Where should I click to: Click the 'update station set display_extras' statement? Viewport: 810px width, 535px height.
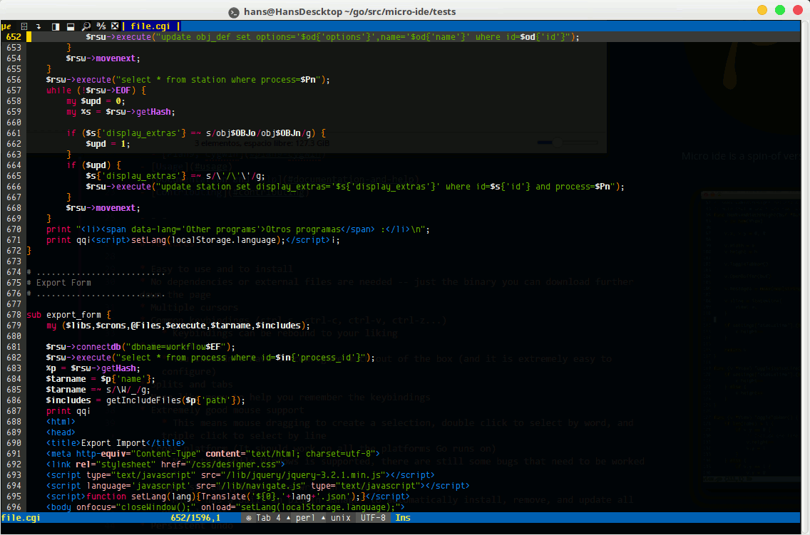(x=355, y=187)
